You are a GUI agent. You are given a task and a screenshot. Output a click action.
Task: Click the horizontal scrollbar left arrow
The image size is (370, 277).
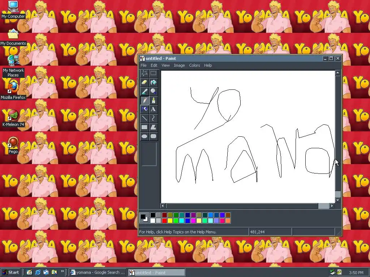click(x=163, y=206)
